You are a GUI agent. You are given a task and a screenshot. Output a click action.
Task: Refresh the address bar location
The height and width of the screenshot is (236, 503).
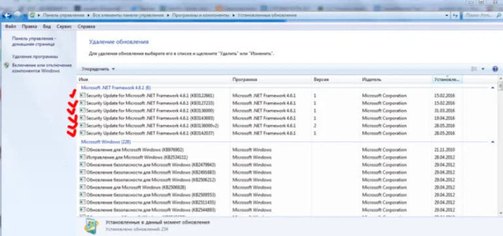click(456, 15)
